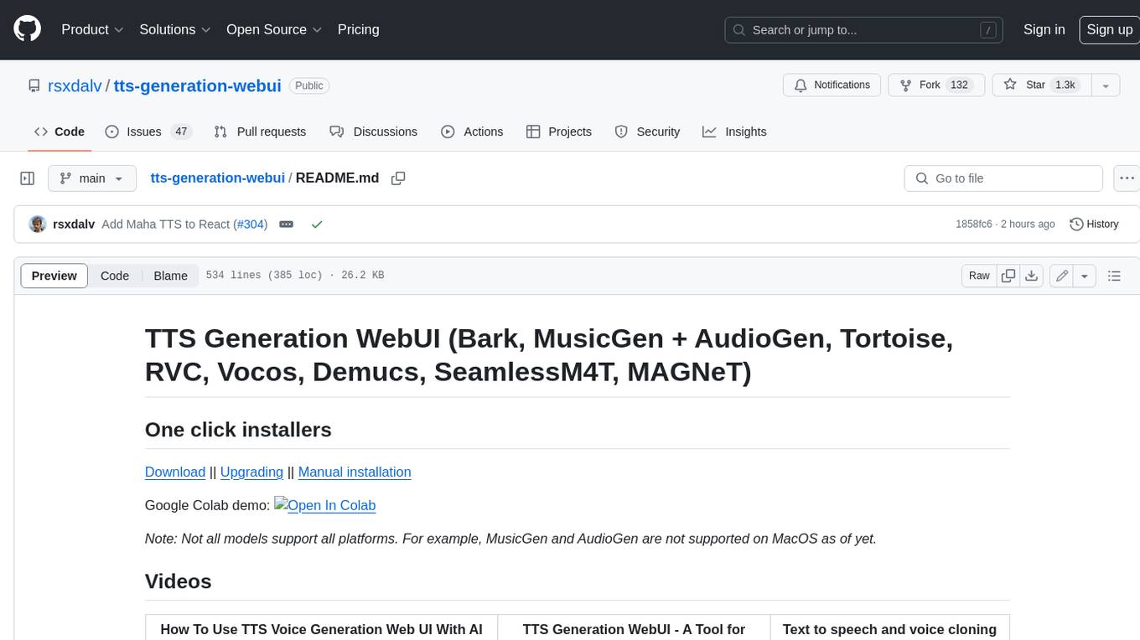
Task: Copy the README.md file path
Action: 398,178
